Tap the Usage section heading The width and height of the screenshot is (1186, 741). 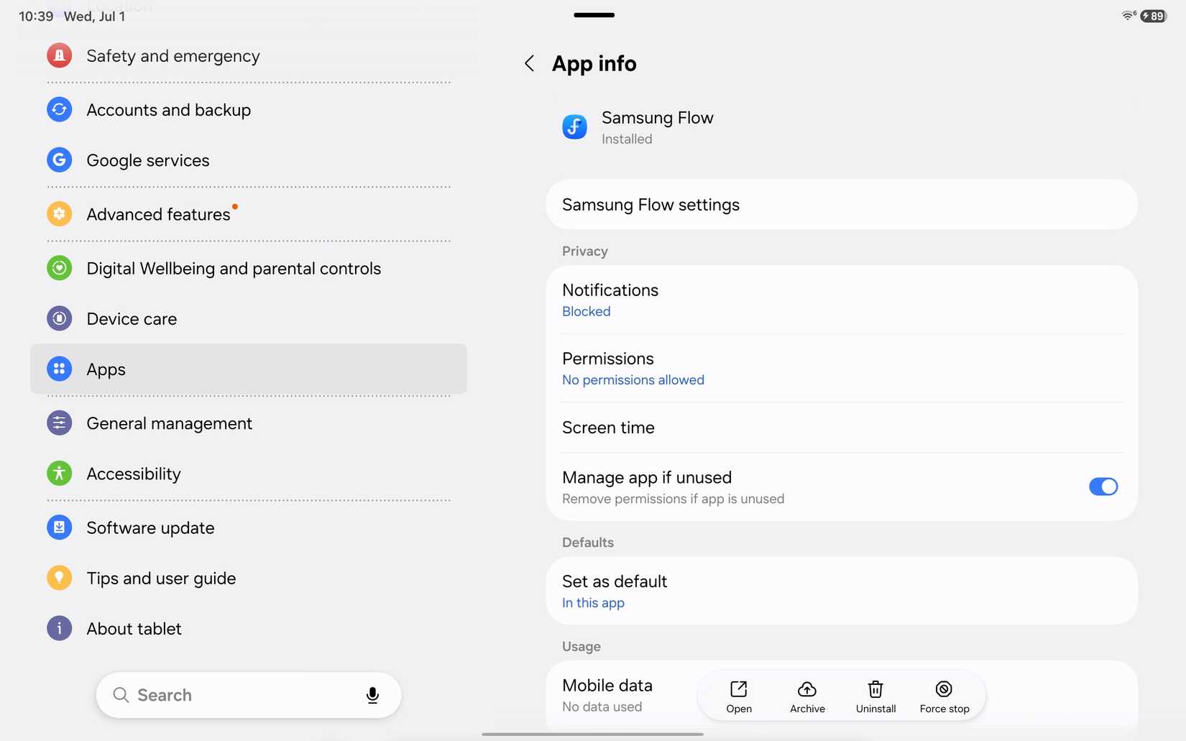[581, 646]
